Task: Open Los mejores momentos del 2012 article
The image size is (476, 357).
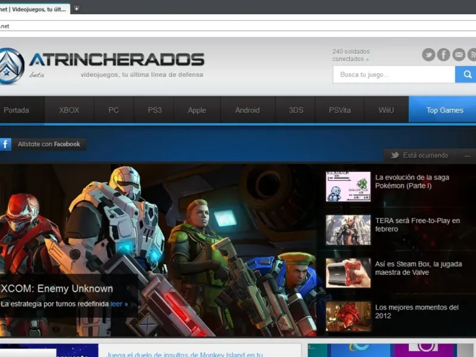Action: (416, 311)
